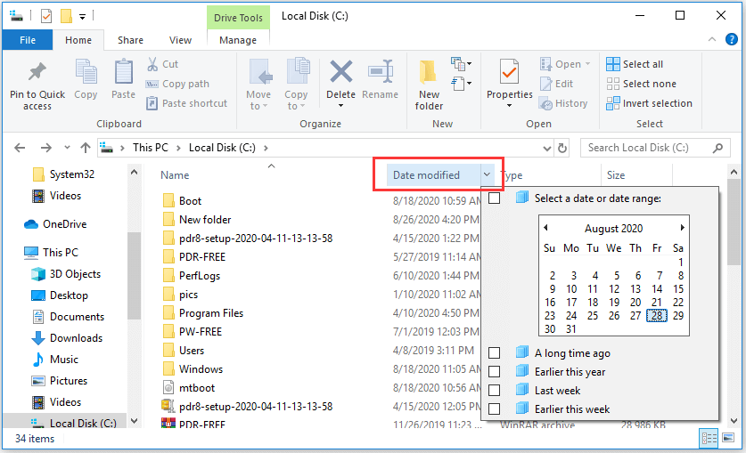Image resolution: width=746 pixels, height=453 pixels.
Task: Click the Rename icon
Action: click(x=381, y=72)
